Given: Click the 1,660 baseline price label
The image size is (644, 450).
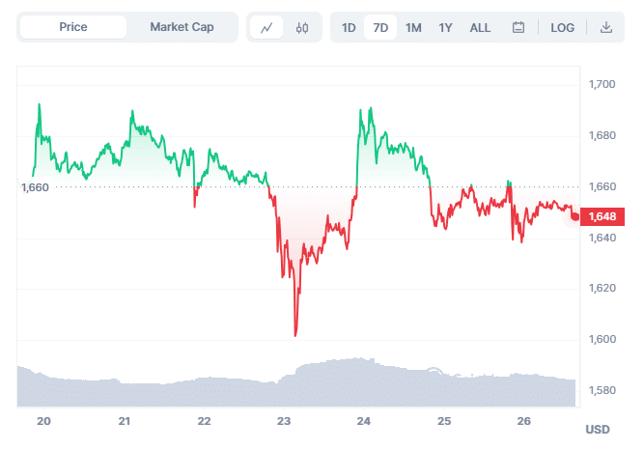Looking at the screenshot, I should pyautogui.click(x=35, y=187).
